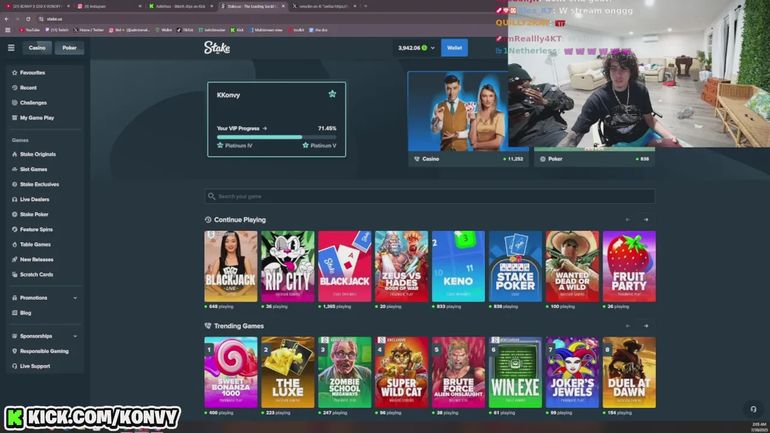
Task: Expand the Sponsorships sidebar section
Action: point(75,336)
